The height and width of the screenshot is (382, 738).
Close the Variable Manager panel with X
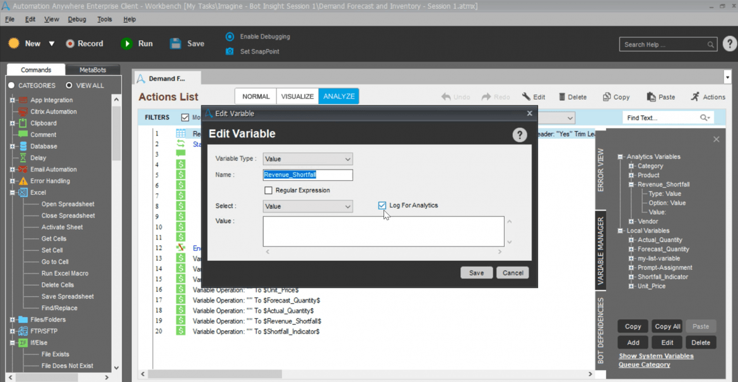716,139
